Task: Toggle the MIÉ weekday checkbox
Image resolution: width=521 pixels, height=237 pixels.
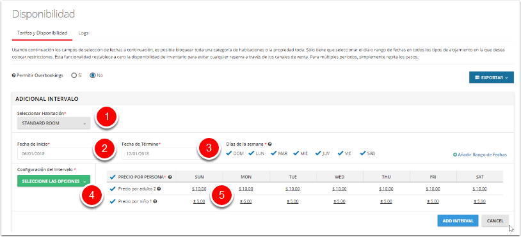Action: tap(296, 153)
